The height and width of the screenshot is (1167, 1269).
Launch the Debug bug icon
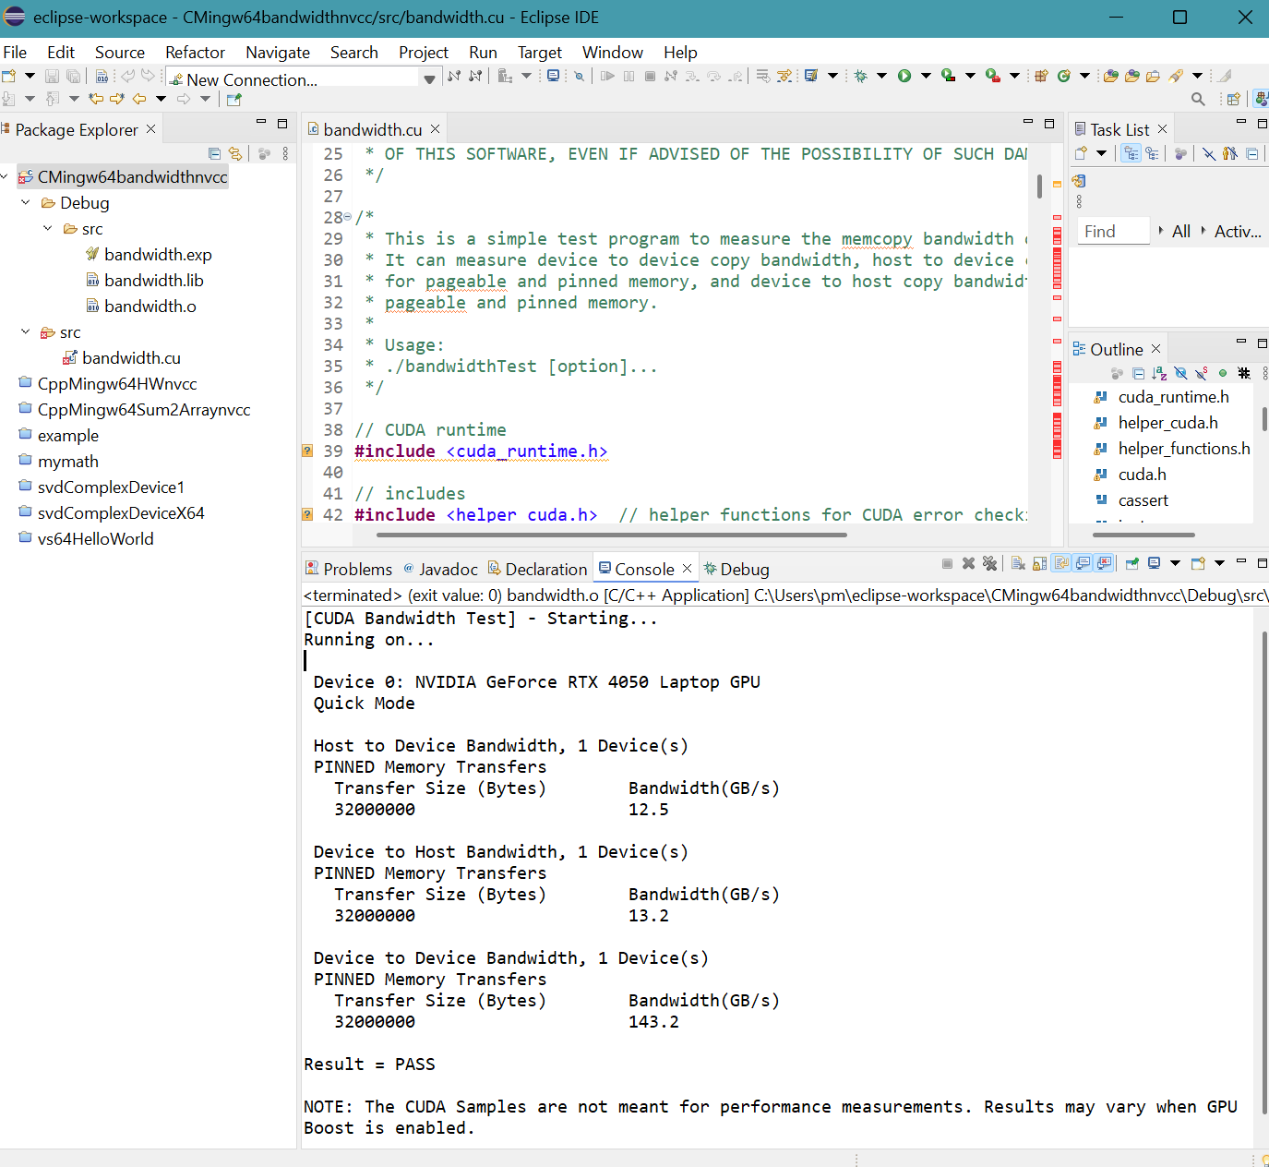coord(860,76)
